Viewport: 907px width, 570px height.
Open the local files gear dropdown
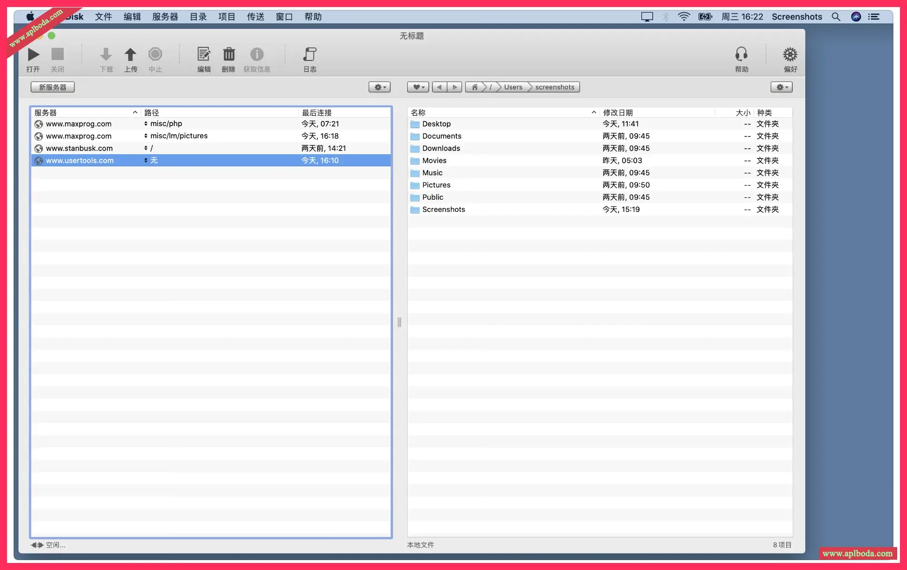tap(781, 87)
